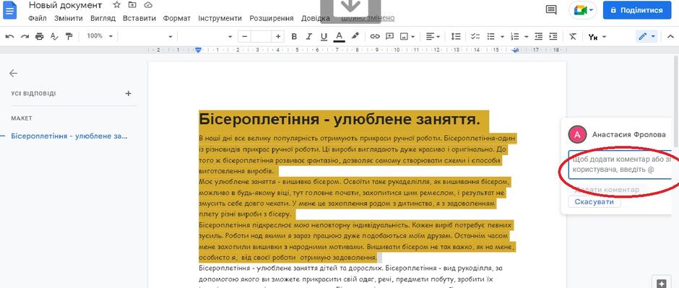The image size is (679, 288).
Task: Apply bulleted list
Action: point(491,37)
